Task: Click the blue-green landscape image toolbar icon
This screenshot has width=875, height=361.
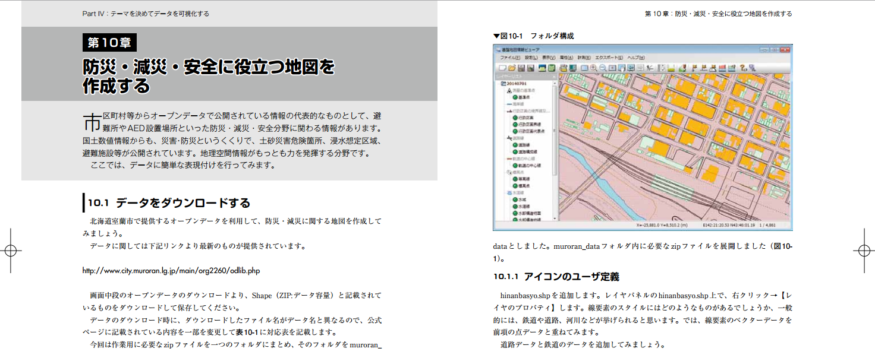Action: [542, 68]
